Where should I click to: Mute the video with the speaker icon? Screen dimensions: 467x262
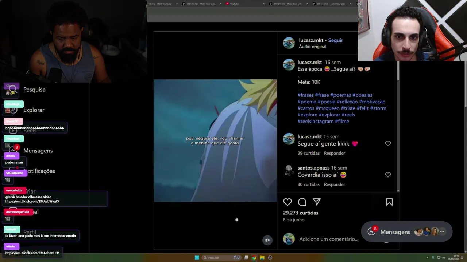[267, 240]
